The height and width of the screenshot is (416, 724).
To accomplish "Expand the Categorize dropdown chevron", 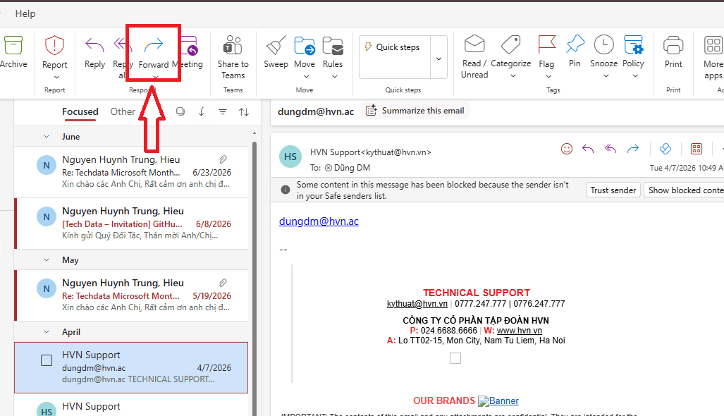I will pyautogui.click(x=513, y=75).
